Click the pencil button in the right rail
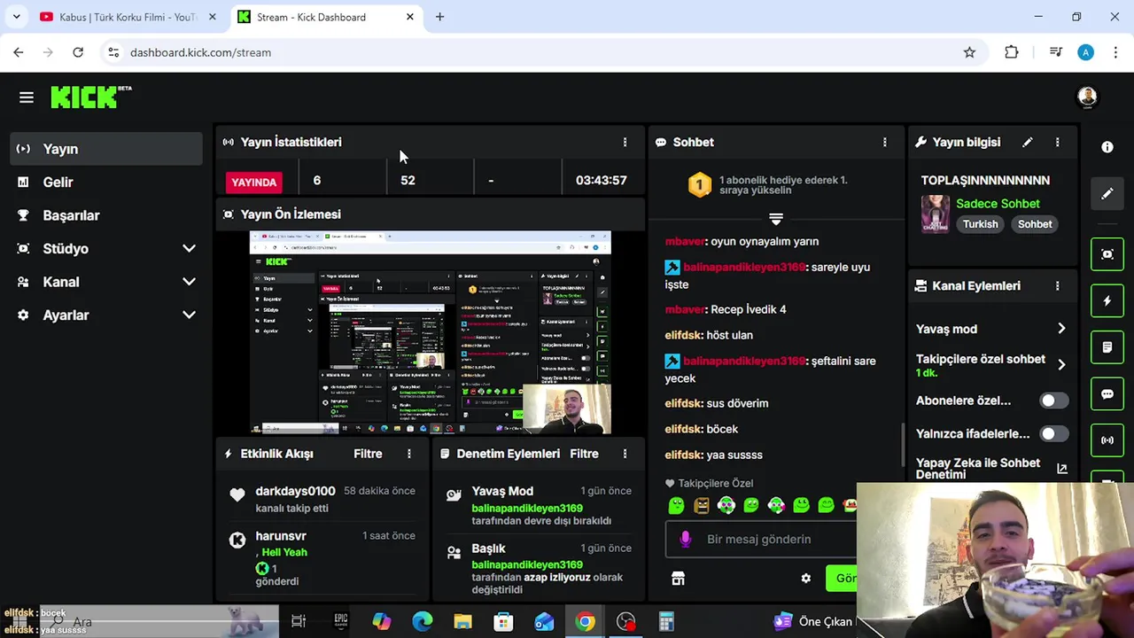 pos(1107,193)
